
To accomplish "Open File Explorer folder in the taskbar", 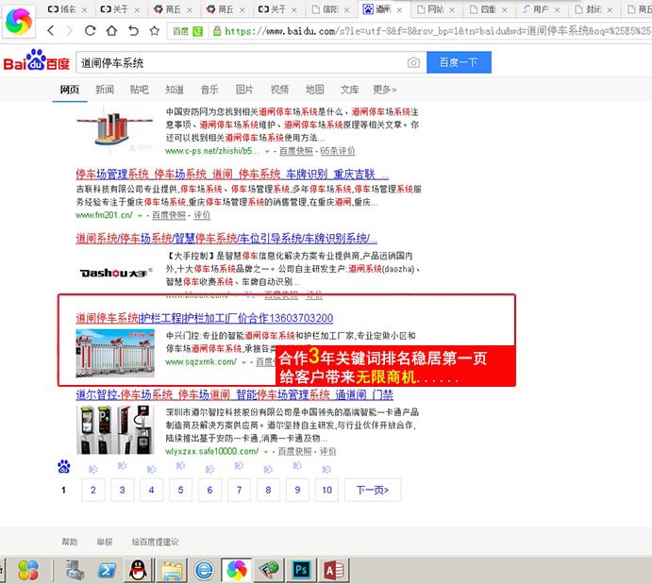I will point(172,570).
